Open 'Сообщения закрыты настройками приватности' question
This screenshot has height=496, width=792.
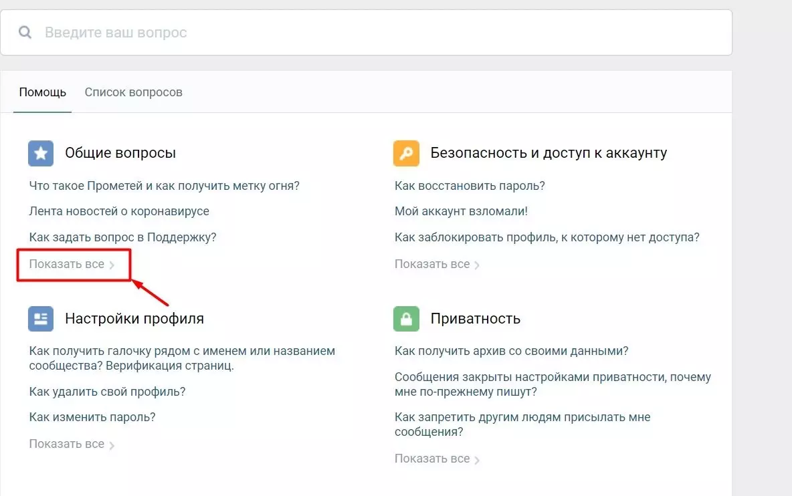[x=553, y=384]
